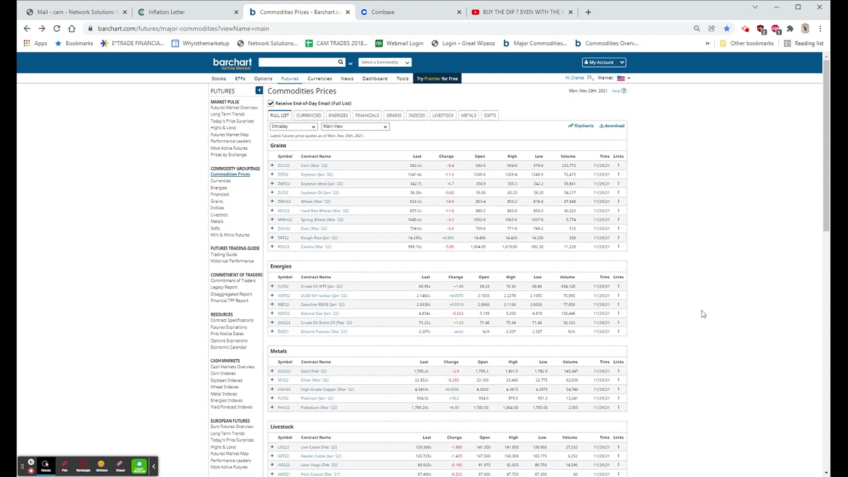Click the Barchart logo
Image resolution: width=848 pixels, height=477 pixels.
232,62
